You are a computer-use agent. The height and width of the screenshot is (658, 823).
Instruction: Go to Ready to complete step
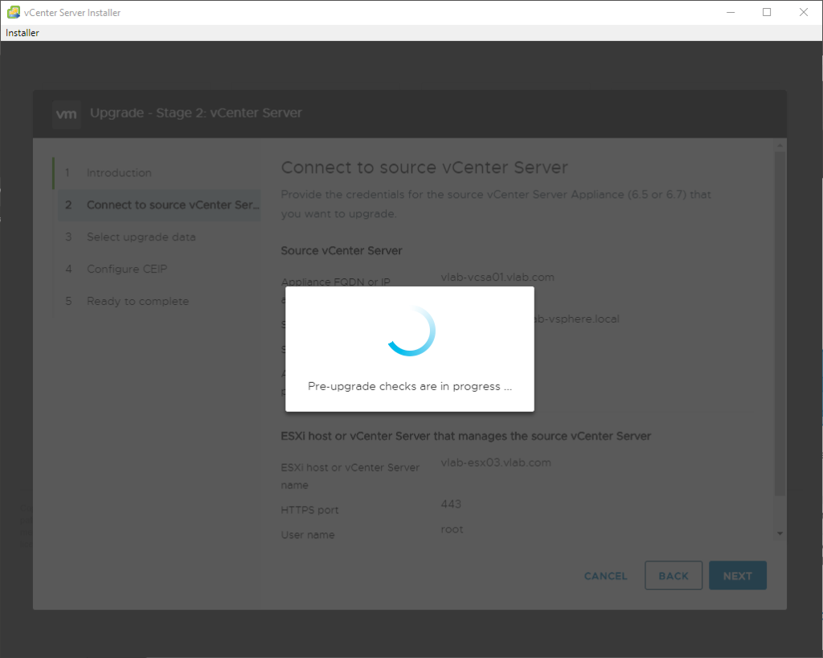pos(137,301)
